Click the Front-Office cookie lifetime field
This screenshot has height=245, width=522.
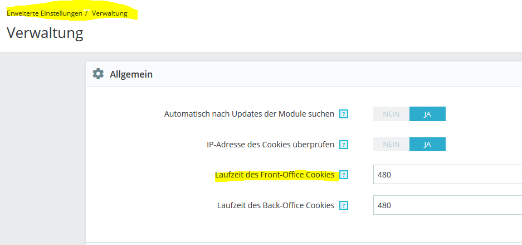point(446,175)
